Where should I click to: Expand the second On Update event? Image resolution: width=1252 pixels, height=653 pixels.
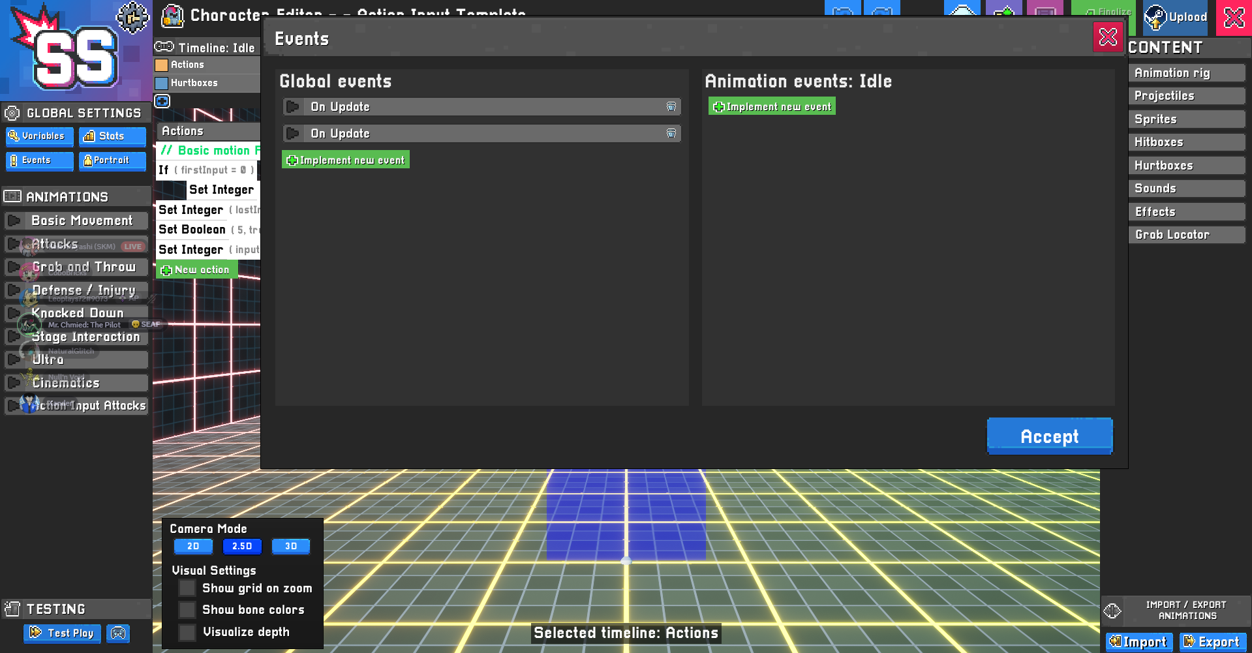point(293,134)
